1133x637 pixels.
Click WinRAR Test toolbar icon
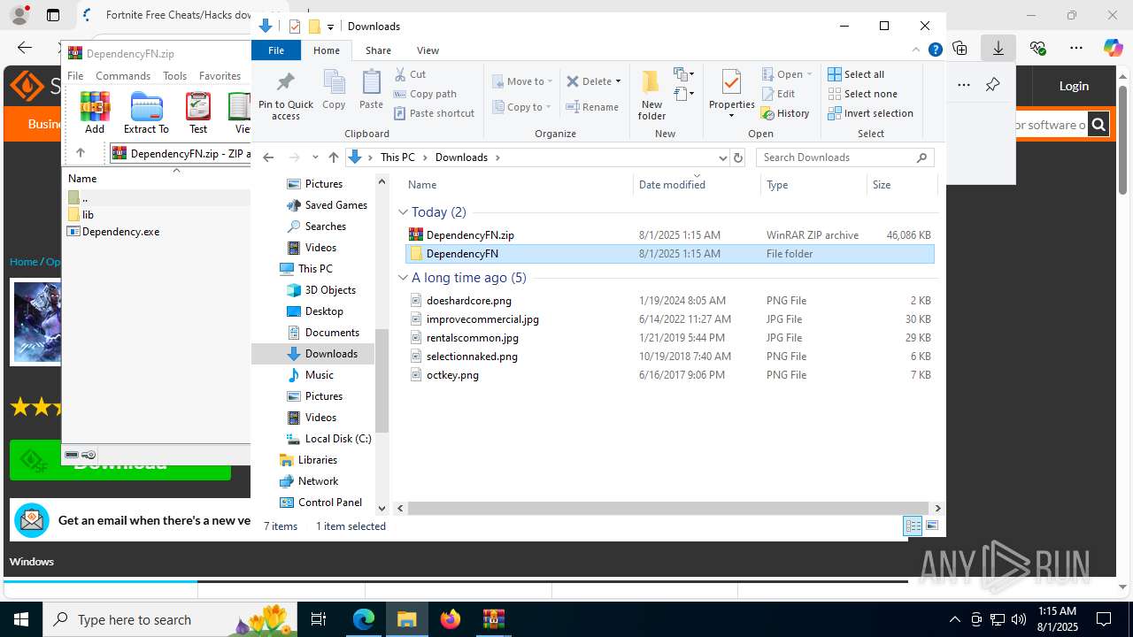[x=198, y=113]
